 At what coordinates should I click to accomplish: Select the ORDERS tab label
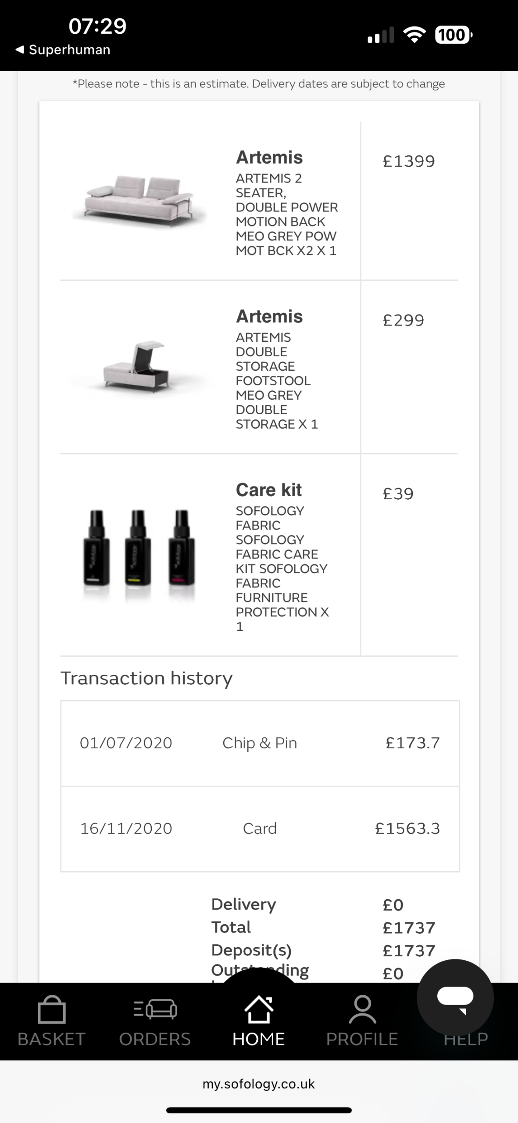click(155, 1039)
